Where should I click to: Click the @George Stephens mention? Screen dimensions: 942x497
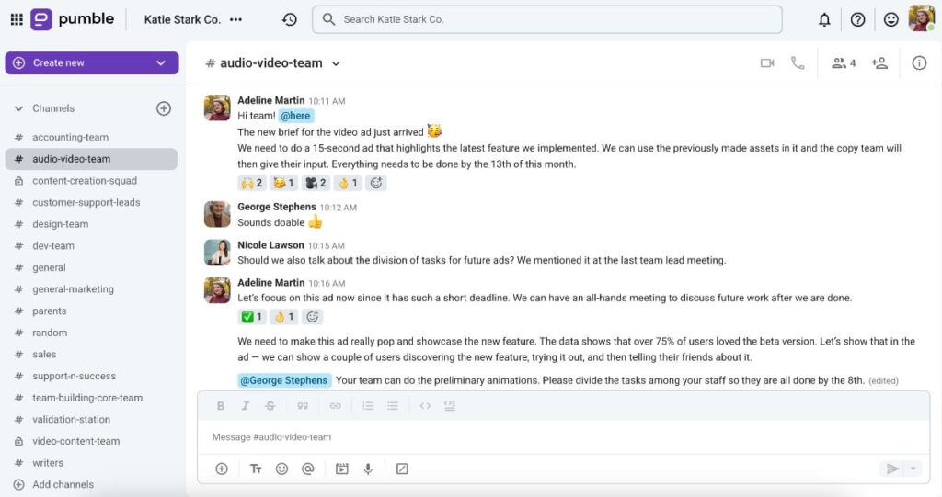click(x=283, y=380)
